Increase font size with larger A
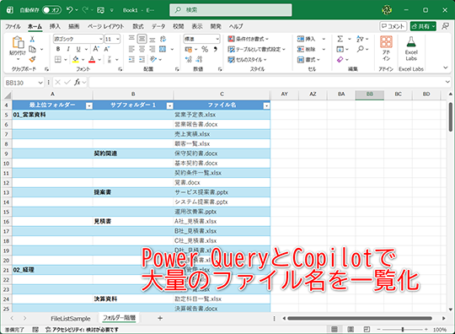The height and width of the screenshot is (334, 455). tap(96, 49)
